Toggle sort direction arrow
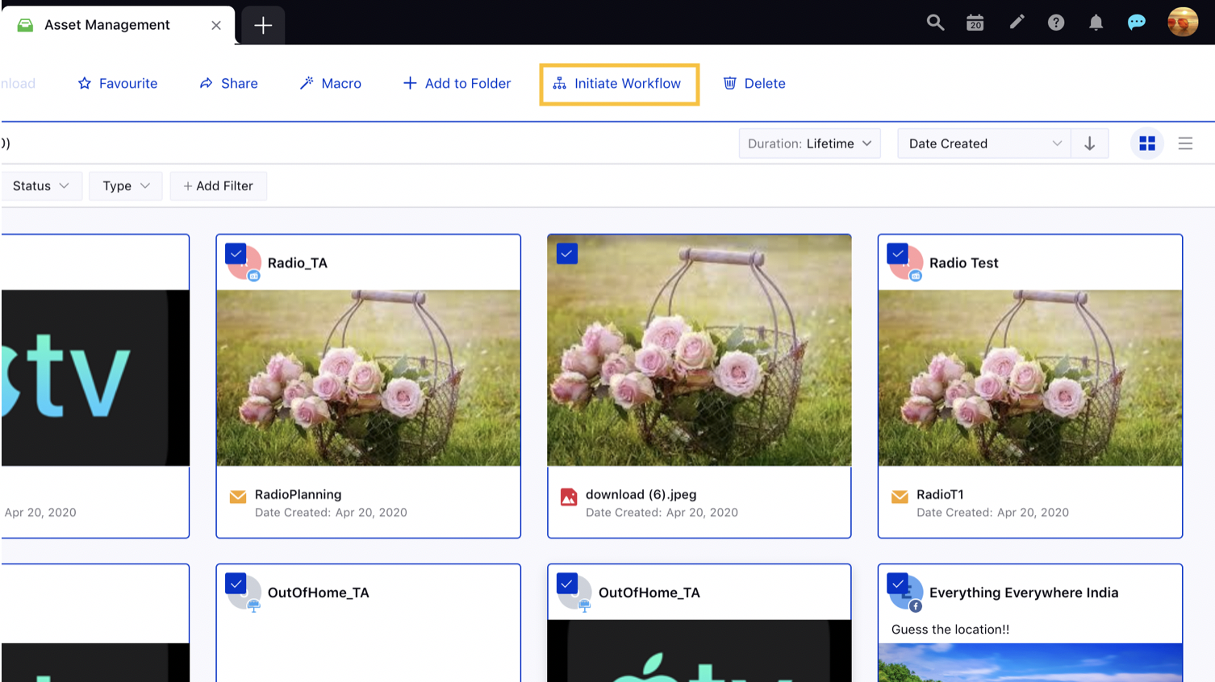 [x=1089, y=143]
